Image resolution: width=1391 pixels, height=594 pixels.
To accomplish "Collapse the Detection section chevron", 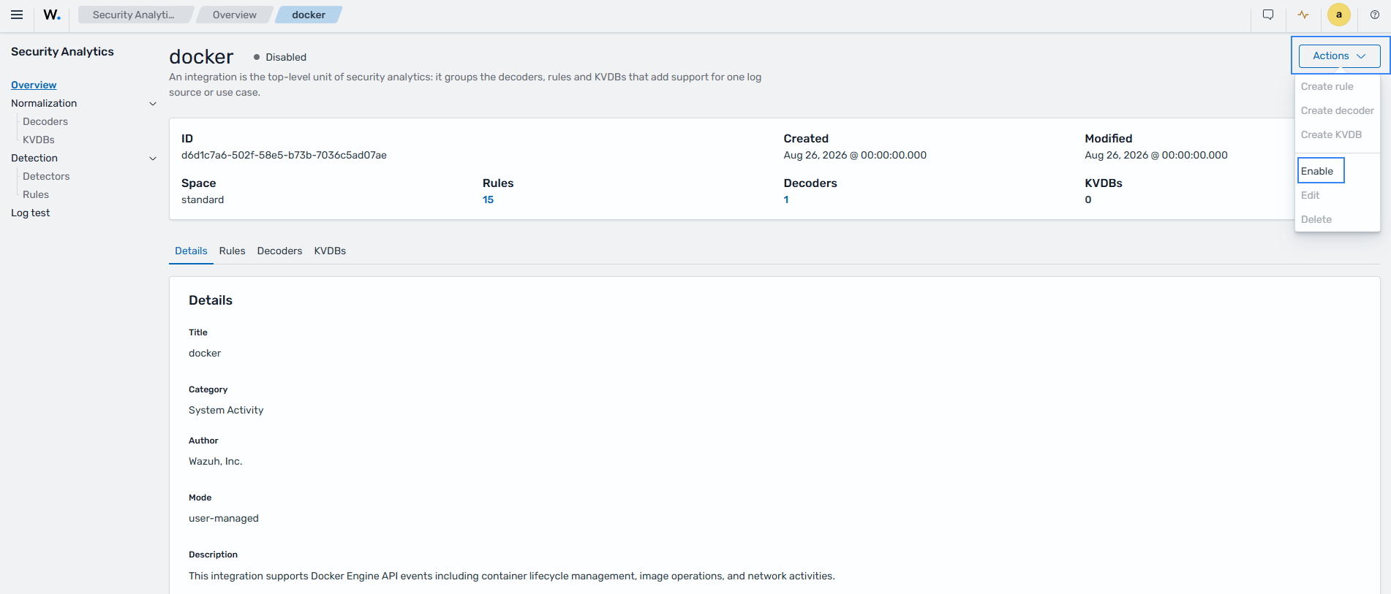I will [153, 159].
